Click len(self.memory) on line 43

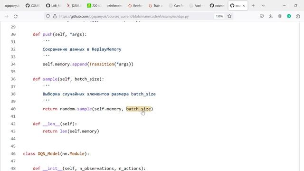79,131
